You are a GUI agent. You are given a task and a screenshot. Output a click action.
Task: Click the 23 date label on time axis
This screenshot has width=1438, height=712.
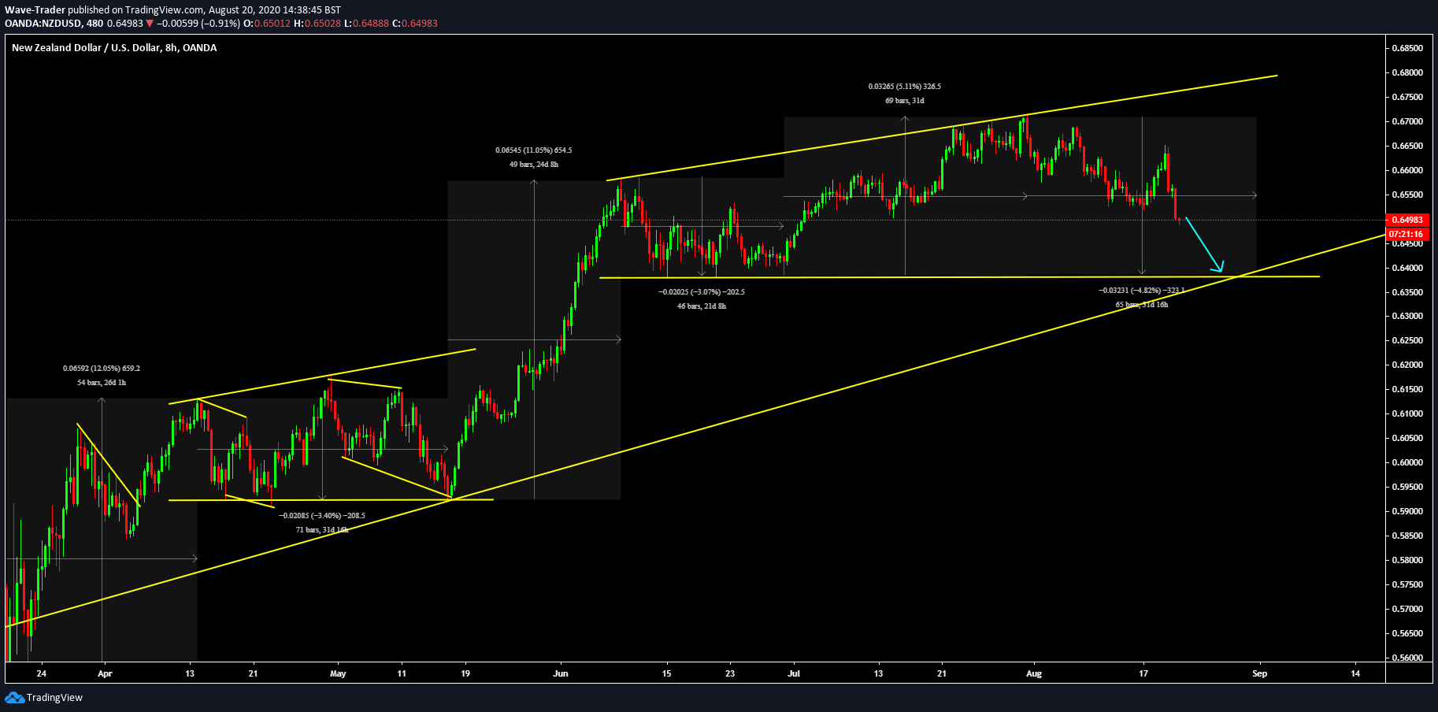pos(730,673)
